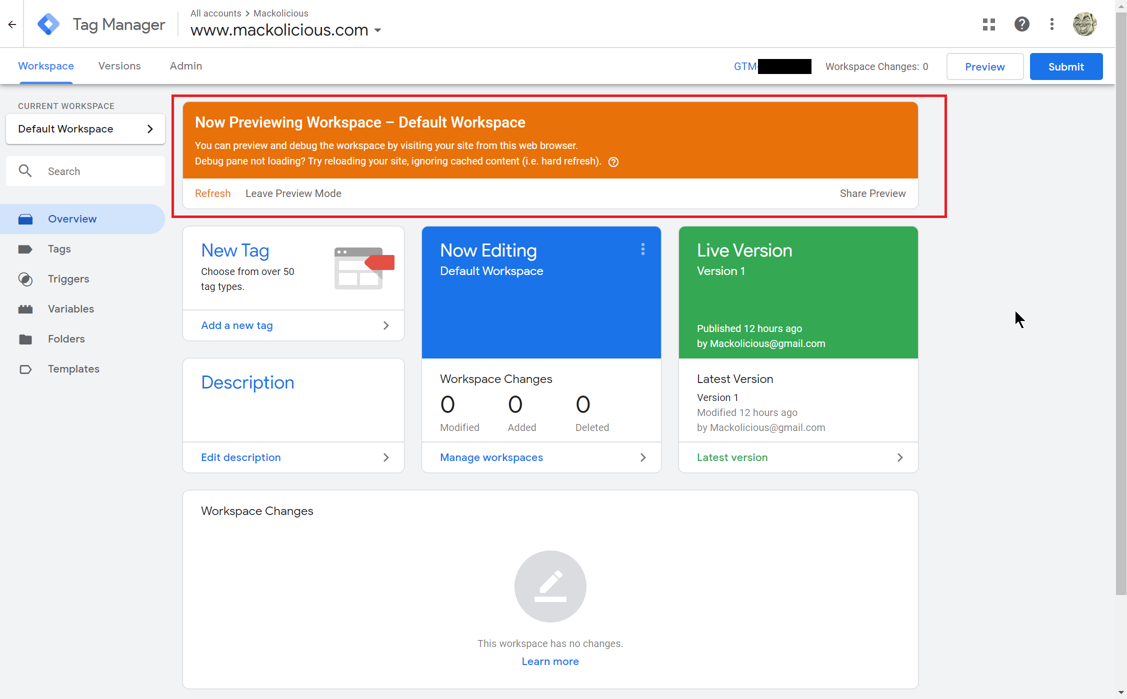Viewport: 1127px width, 699px height.
Task: Click the Mackolicious breadcrumb
Action: click(280, 13)
